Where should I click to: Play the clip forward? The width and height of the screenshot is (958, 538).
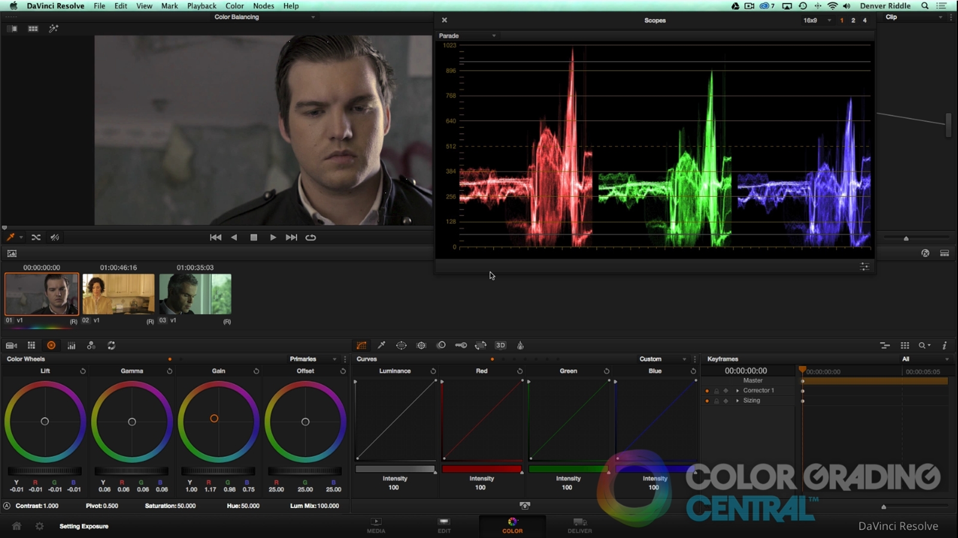click(x=273, y=238)
